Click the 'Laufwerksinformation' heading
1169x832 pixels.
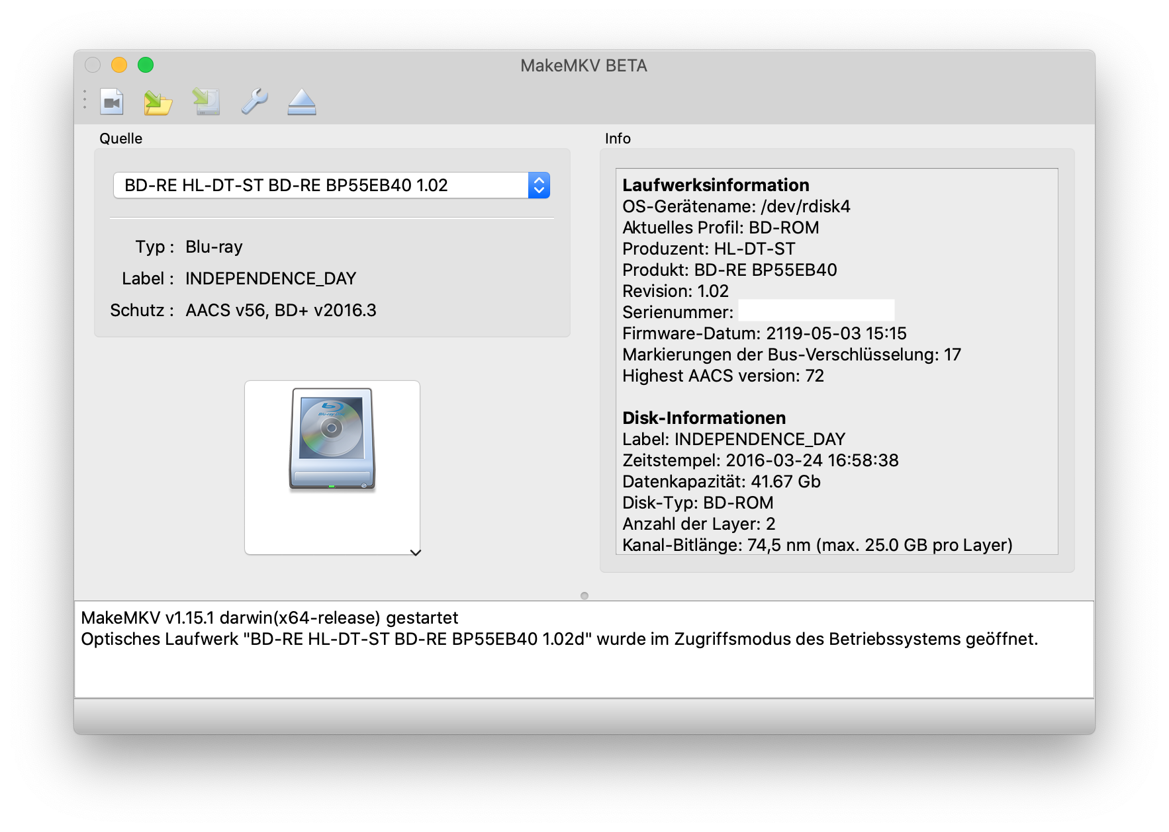(x=716, y=185)
